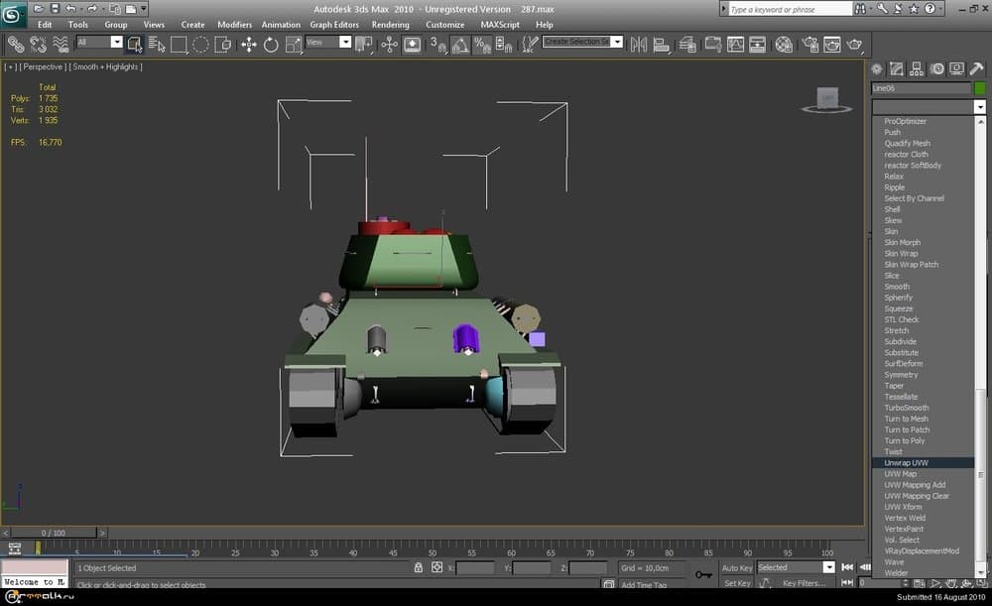Viewport: 992px width, 606px height.
Task: Open Select by Name list
Action: tap(156, 45)
